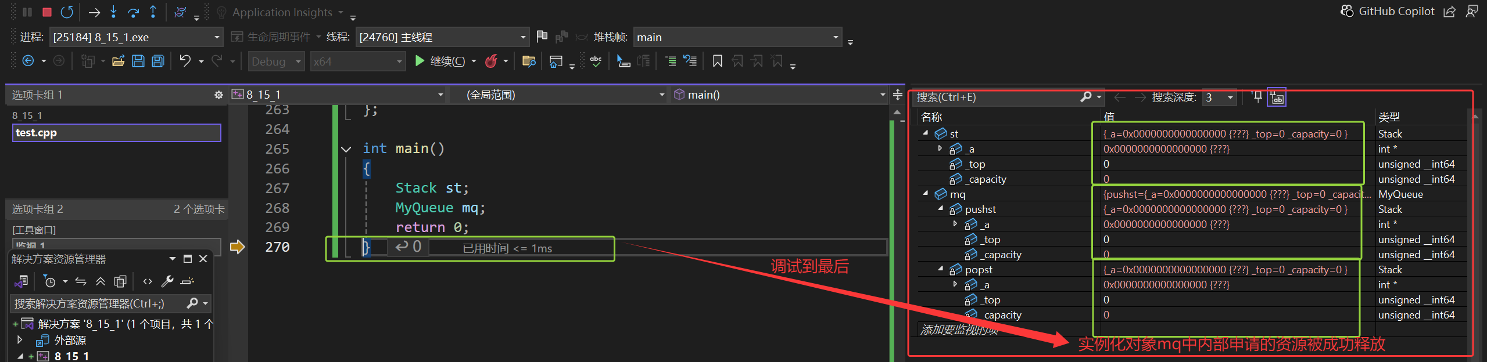
Task: Select the test.cpp tab
Action: click(x=116, y=133)
